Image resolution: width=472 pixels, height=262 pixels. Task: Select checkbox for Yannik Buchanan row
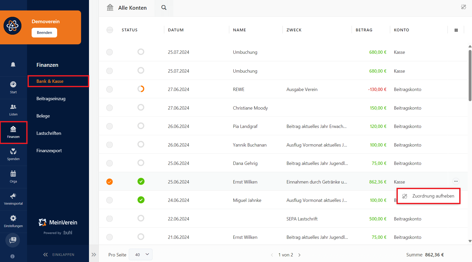click(x=110, y=145)
